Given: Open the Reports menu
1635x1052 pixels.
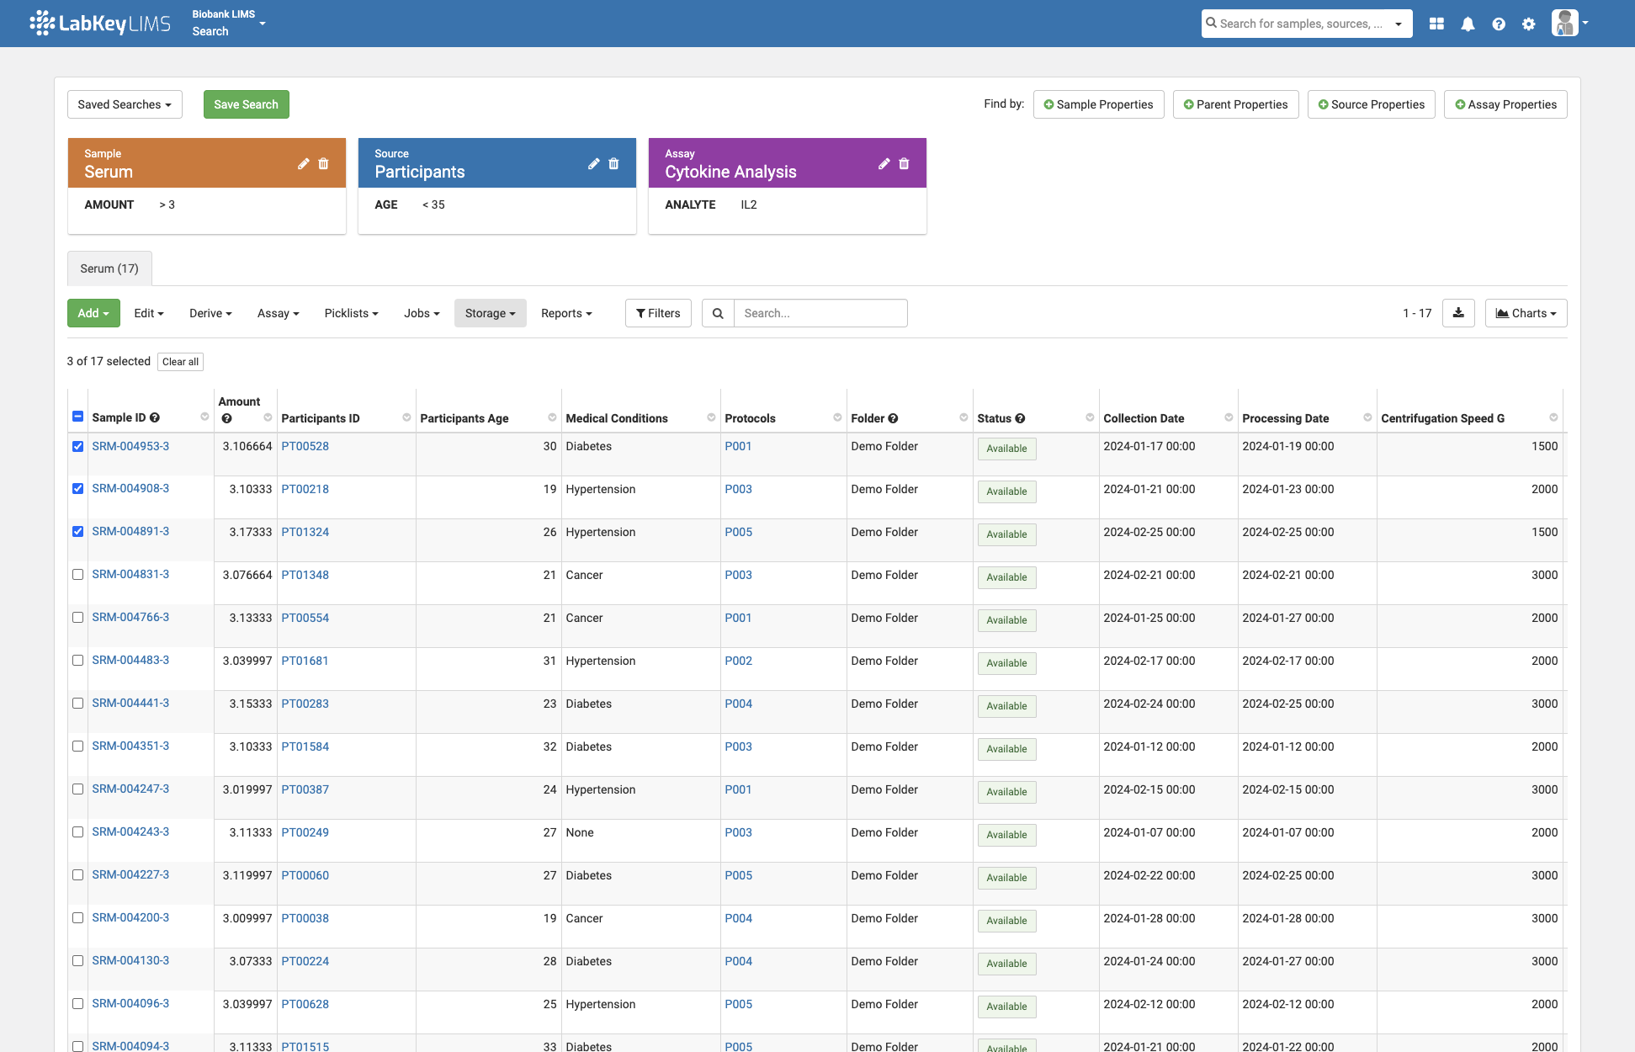Looking at the screenshot, I should pos(566,313).
